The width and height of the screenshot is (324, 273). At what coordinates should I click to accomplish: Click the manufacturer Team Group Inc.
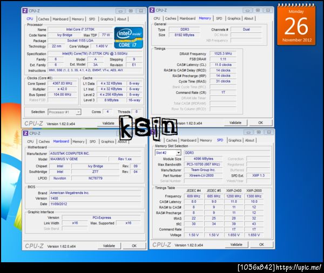pyautogui.click(x=204, y=170)
